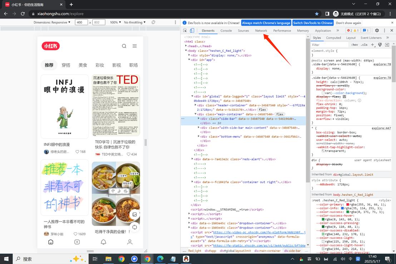Open Microsoft Edge from the taskbar

click(160, 259)
